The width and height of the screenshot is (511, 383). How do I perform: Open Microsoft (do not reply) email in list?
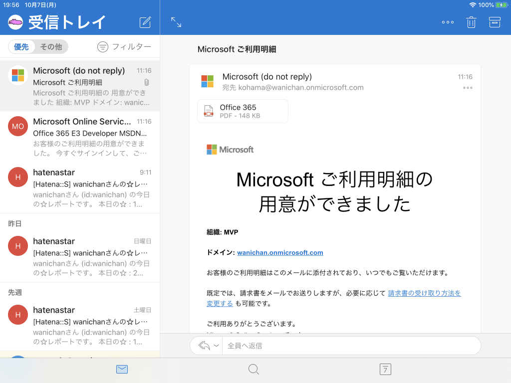click(x=80, y=86)
